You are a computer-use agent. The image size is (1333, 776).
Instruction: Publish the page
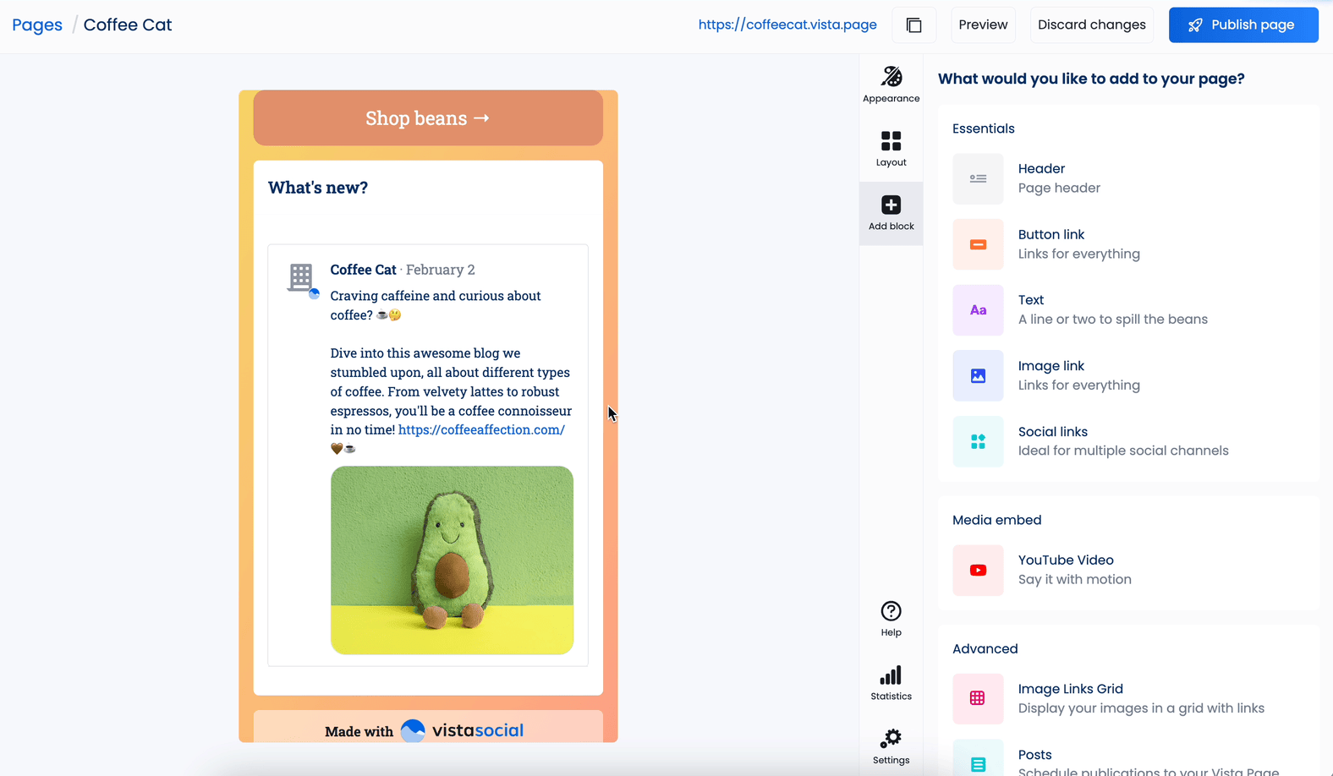click(x=1243, y=25)
